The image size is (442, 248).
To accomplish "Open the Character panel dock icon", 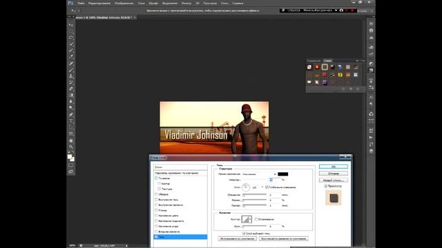I will (x=371, y=97).
